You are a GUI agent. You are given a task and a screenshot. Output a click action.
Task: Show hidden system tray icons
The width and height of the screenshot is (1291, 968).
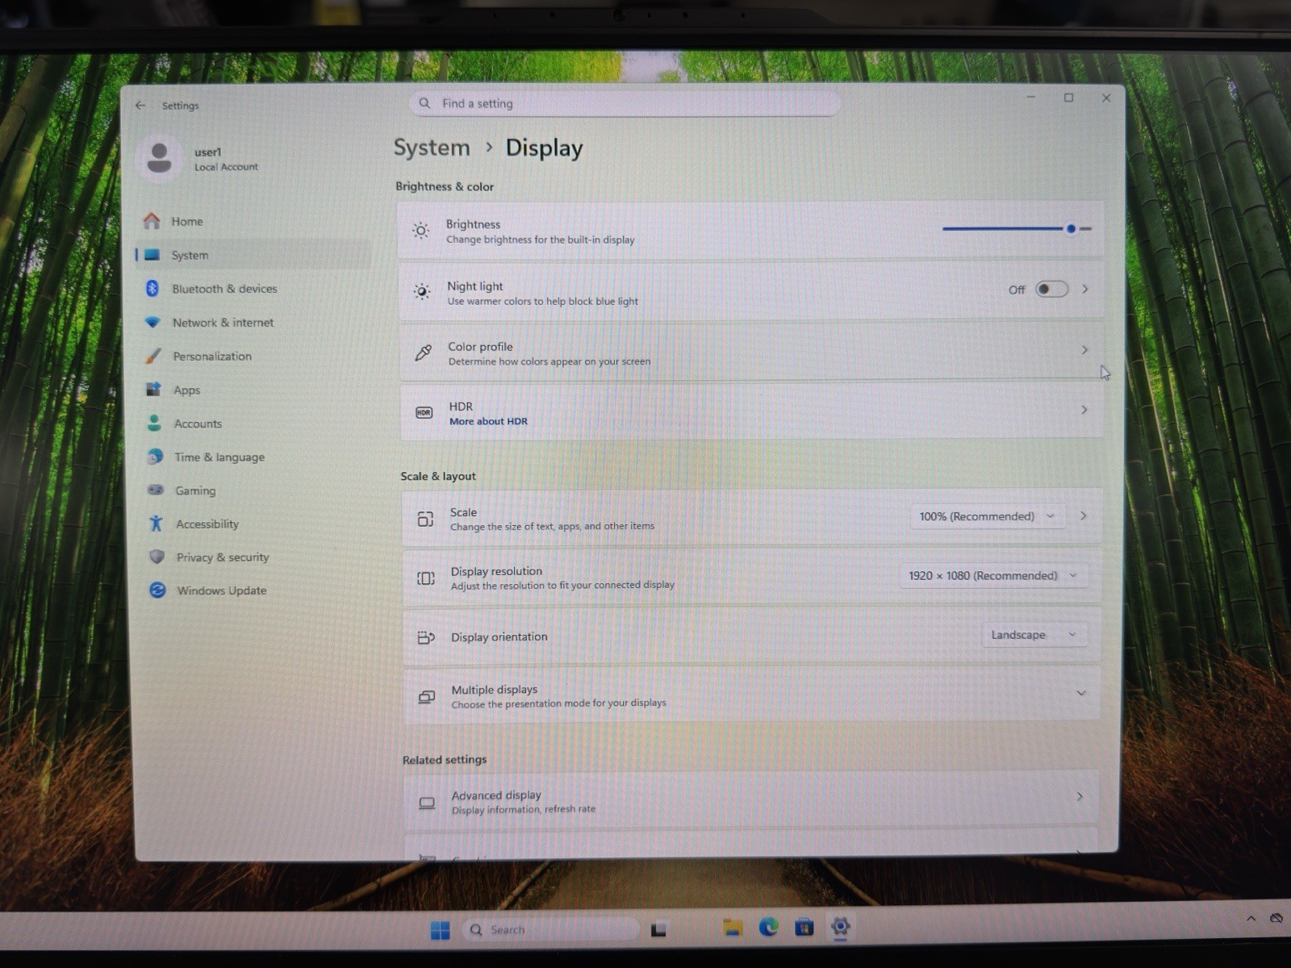click(x=1251, y=918)
